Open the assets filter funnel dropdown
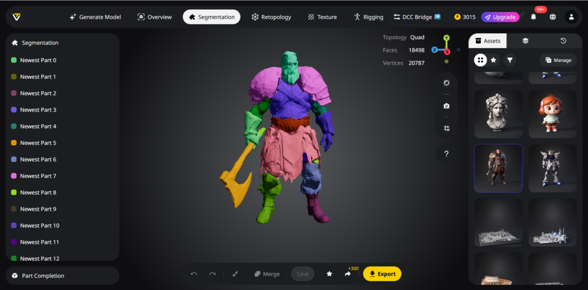The width and height of the screenshot is (588, 290). click(509, 60)
